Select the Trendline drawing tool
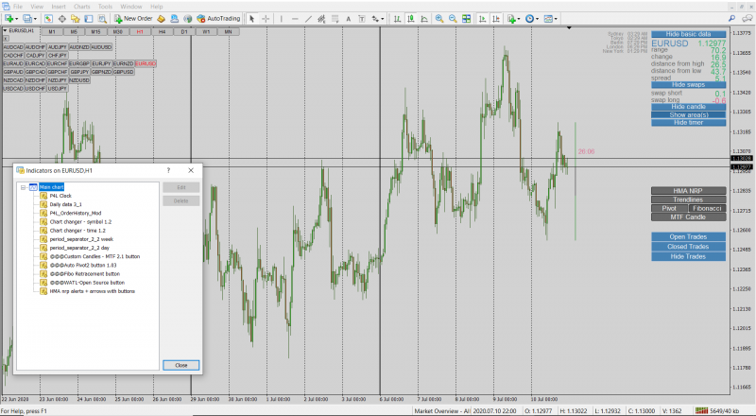756x416 pixels. click(308, 18)
